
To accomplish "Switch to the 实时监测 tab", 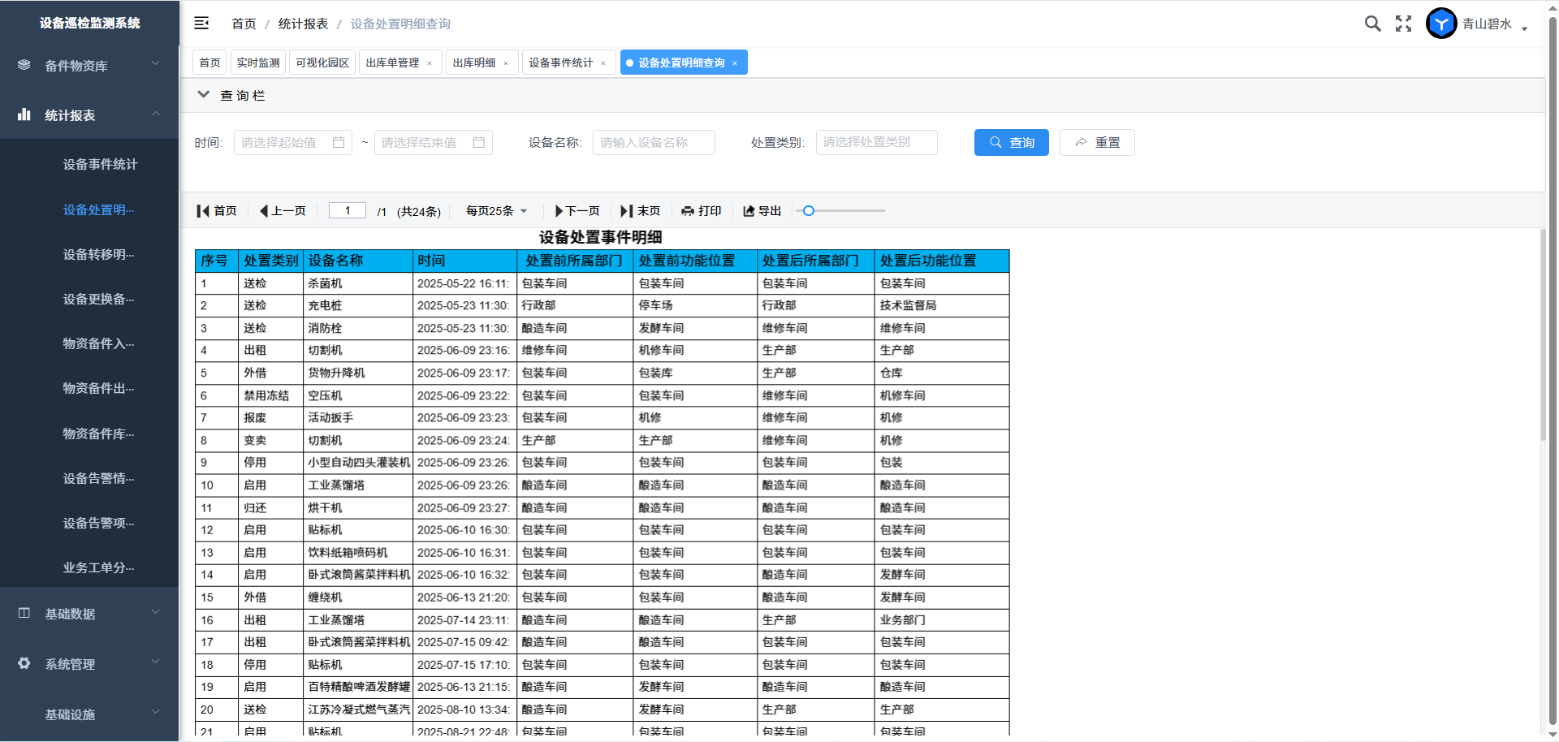I will pyautogui.click(x=258, y=63).
